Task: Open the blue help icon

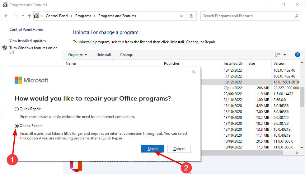Action: tap(298, 55)
